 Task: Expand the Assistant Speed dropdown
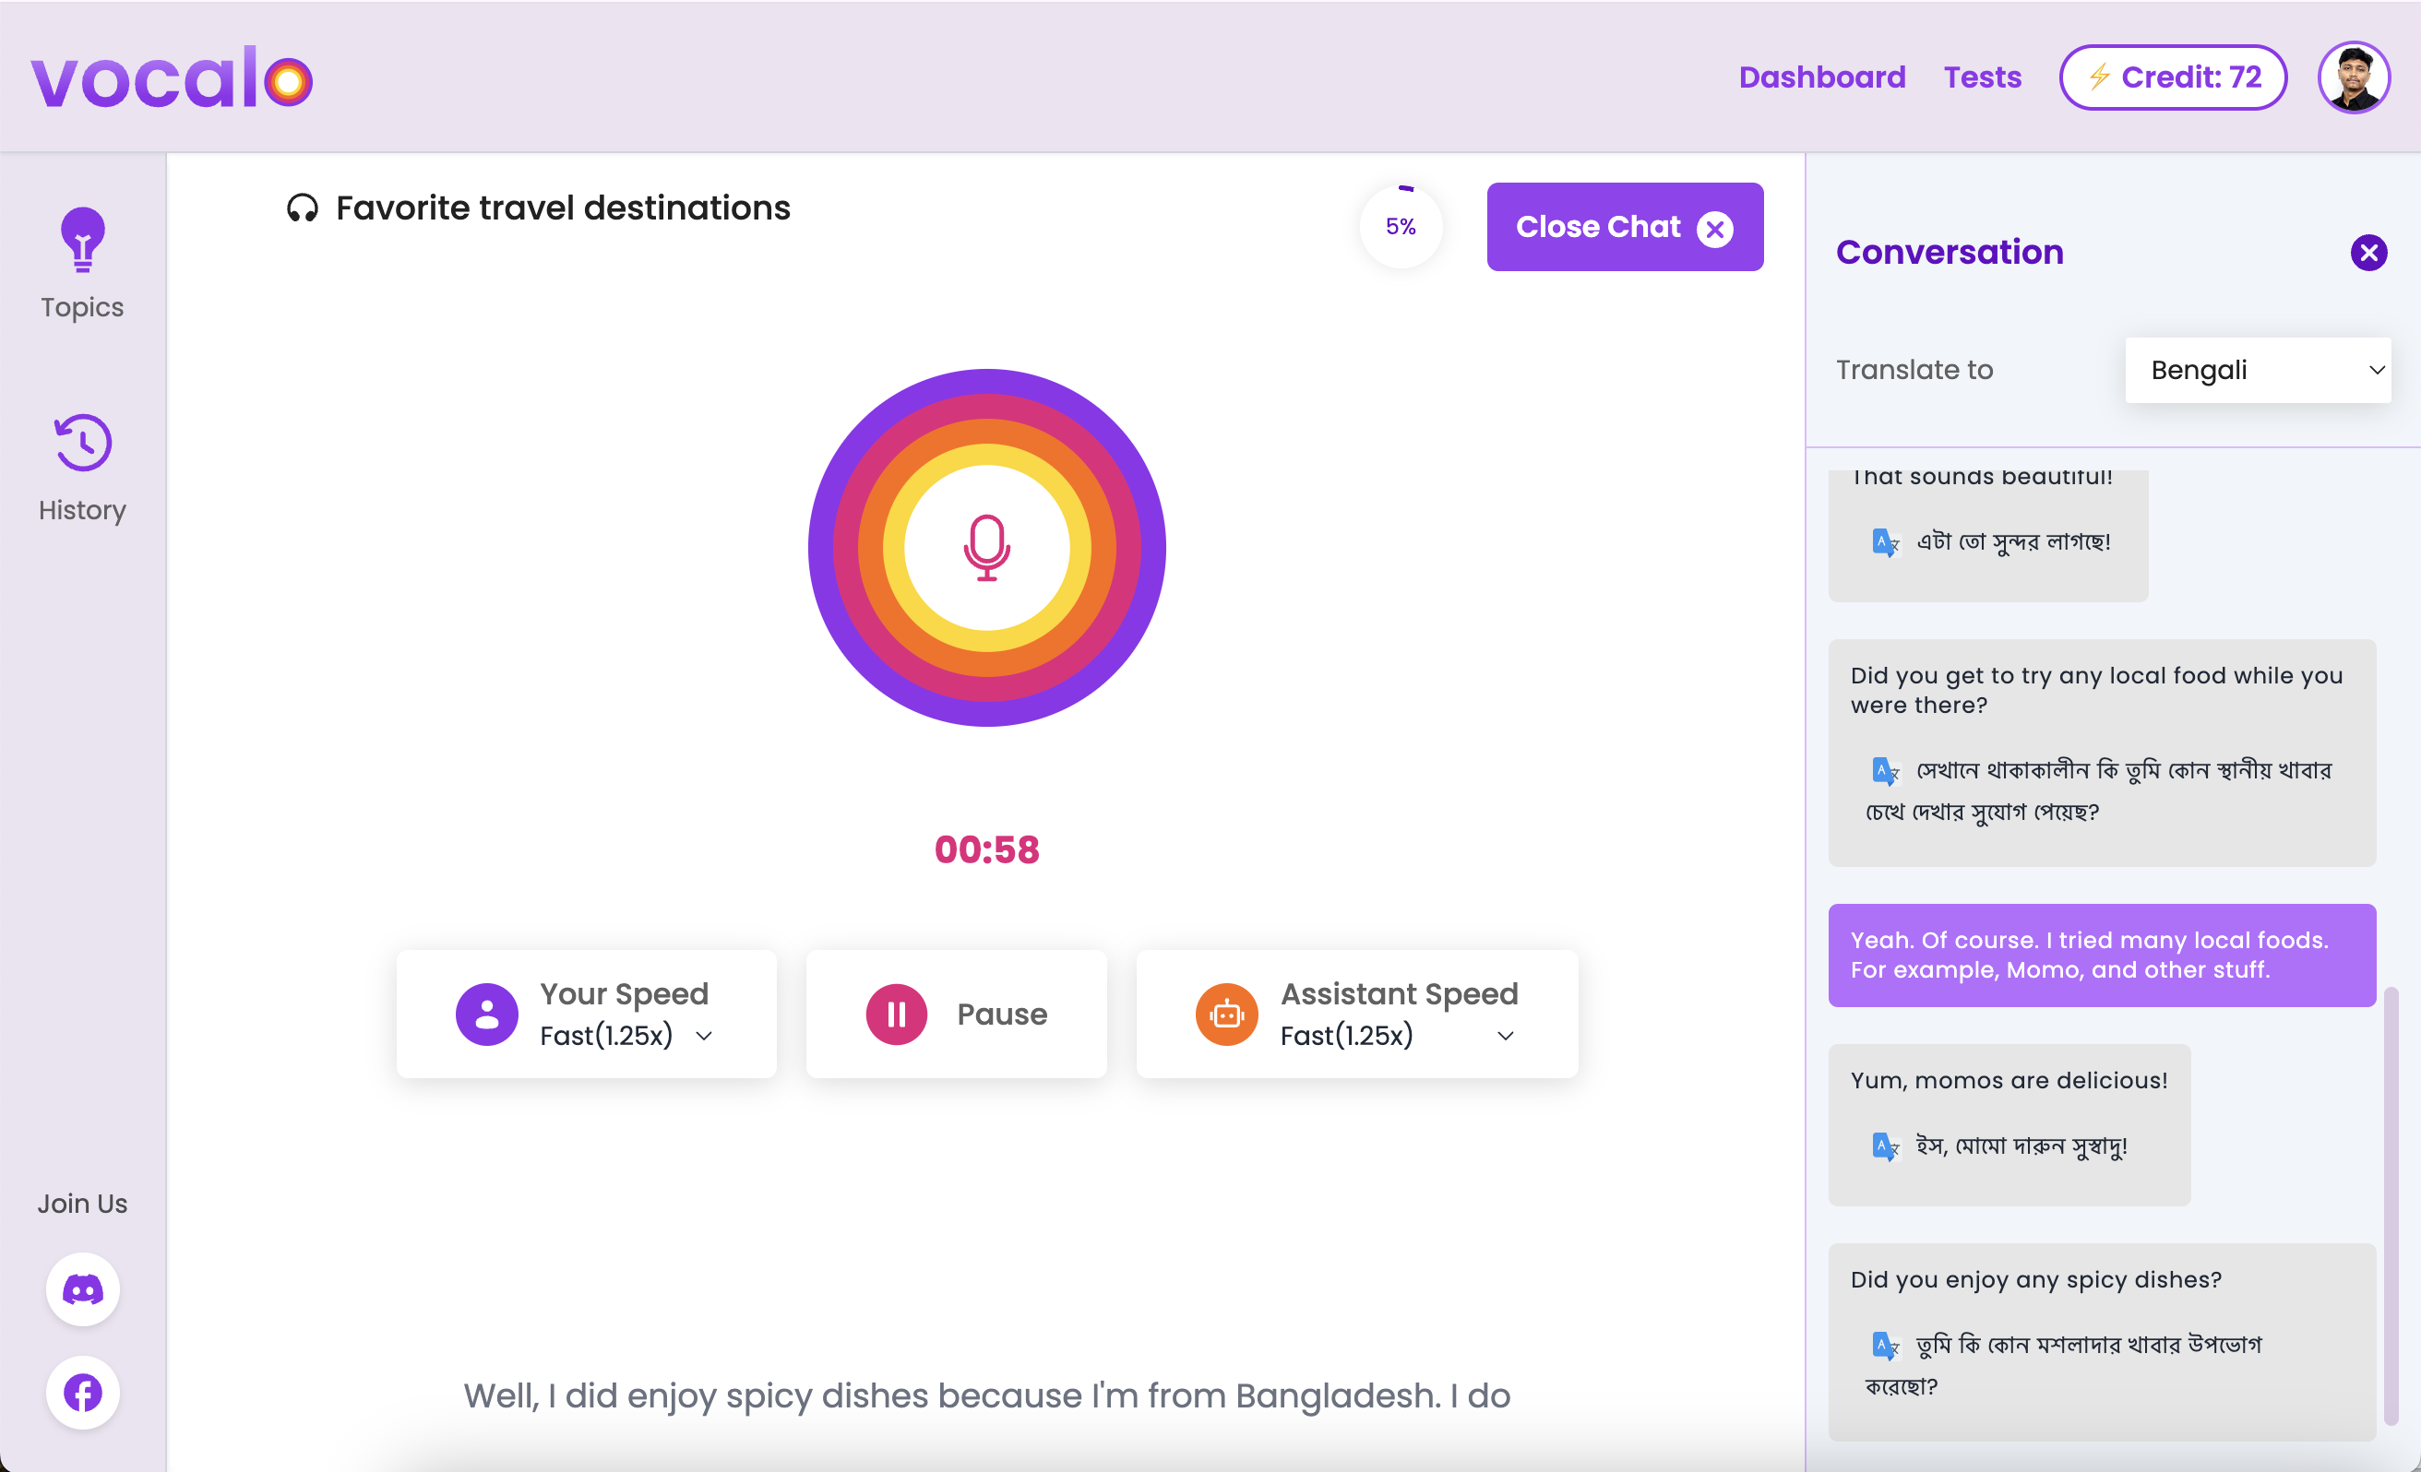point(1504,1036)
